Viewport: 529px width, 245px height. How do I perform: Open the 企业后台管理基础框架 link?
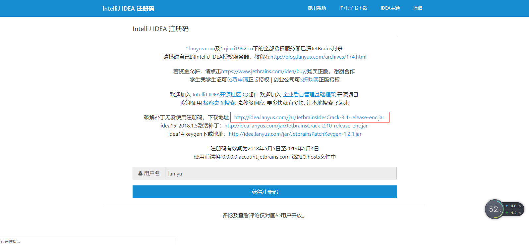coord(309,94)
